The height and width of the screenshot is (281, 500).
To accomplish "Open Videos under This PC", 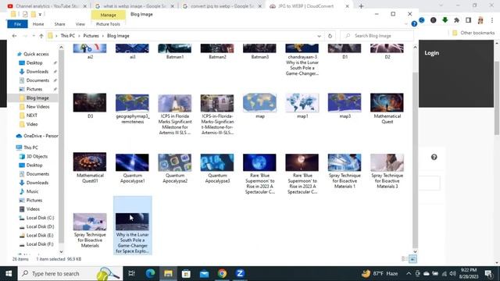I will click(33, 209).
